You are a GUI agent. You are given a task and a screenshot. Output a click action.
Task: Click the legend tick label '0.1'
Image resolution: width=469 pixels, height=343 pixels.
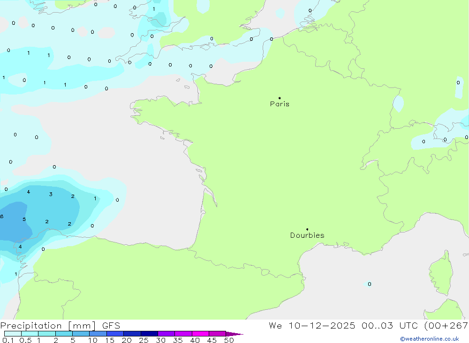coord(8,340)
